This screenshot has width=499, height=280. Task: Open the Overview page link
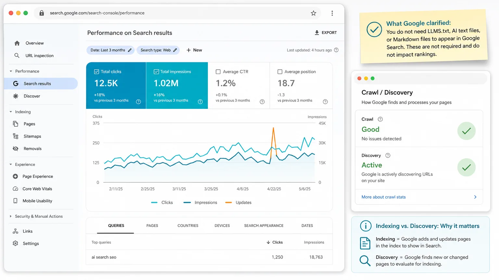[34, 43]
